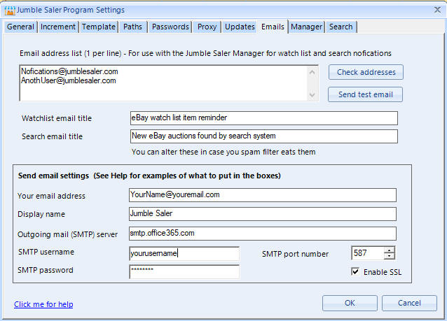447x321 pixels.
Task: Switch to the Proxy tab
Action: tap(207, 27)
